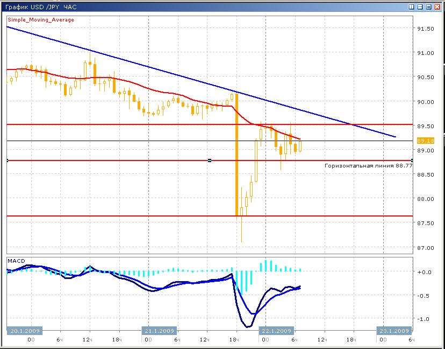This screenshot has width=445, height=349.
Task: Click the 22.1.2009 date marker
Action: [276, 331]
